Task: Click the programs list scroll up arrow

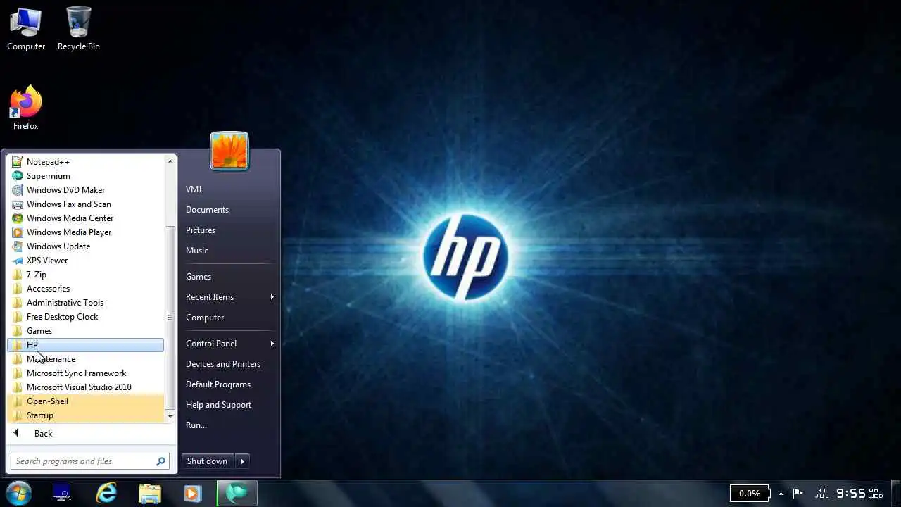Action: pyautogui.click(x=170, y=161)
